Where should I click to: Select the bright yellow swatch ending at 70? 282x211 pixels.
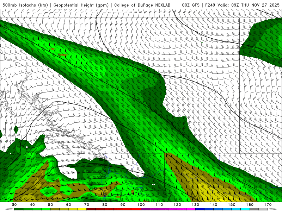tap(82, 209)
